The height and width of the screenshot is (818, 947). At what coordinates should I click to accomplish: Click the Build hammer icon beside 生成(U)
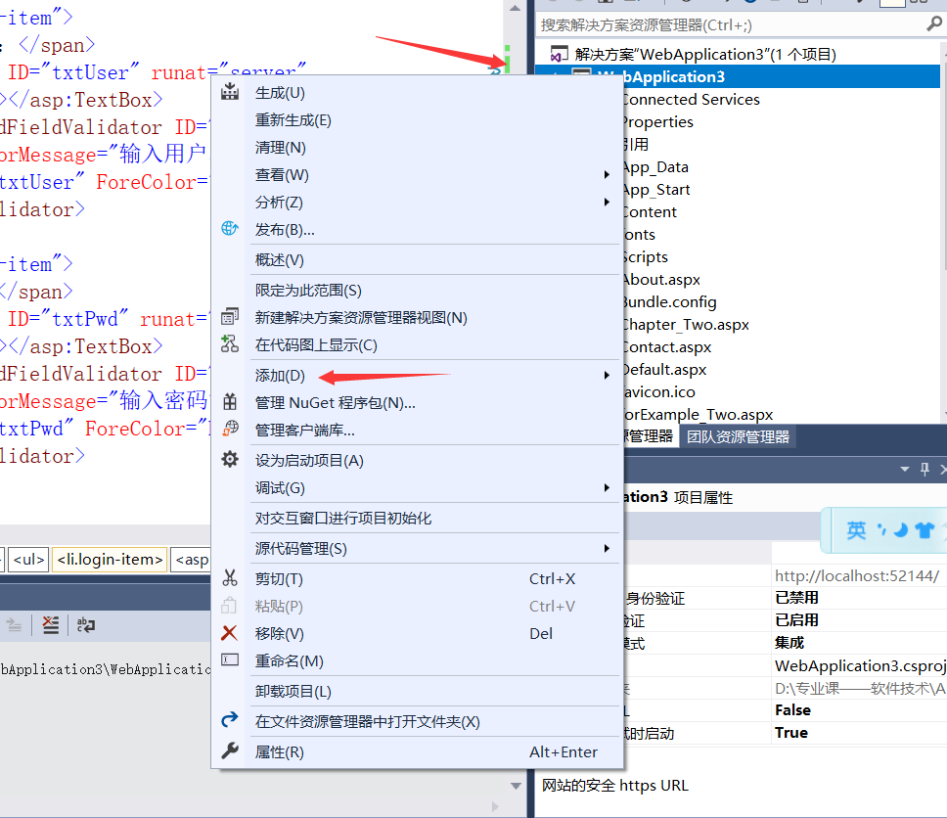(230, 90)
